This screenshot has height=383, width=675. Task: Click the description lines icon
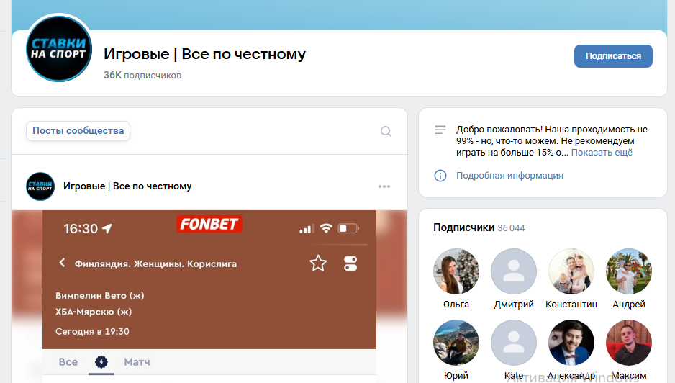pos(440,130)
